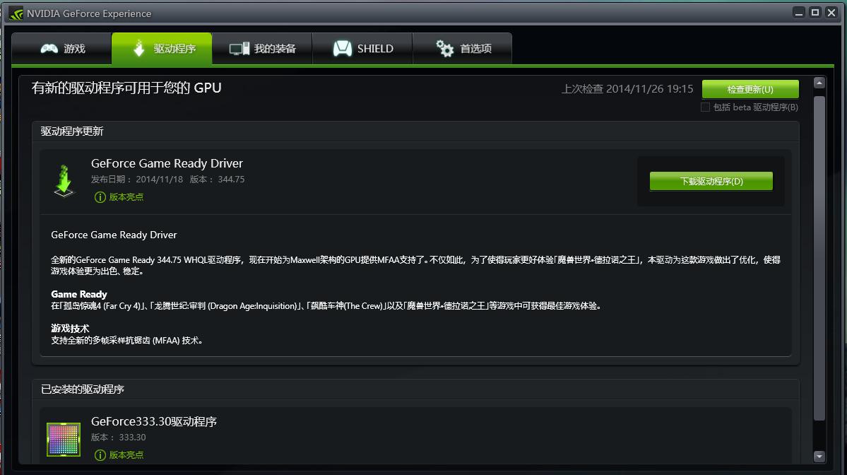Select the 驱动程序 (Drivers) tab
This screenshot has width=847, height=475.
[x=162, y=49]
